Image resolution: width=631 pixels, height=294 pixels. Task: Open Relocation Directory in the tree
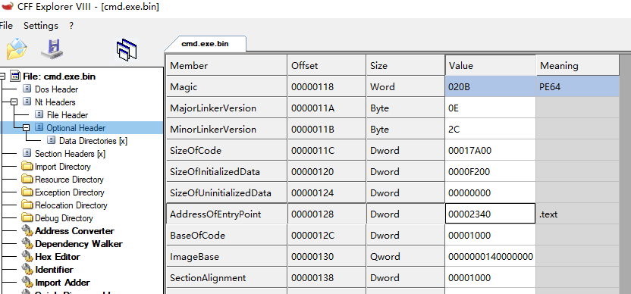pos(71,205)
